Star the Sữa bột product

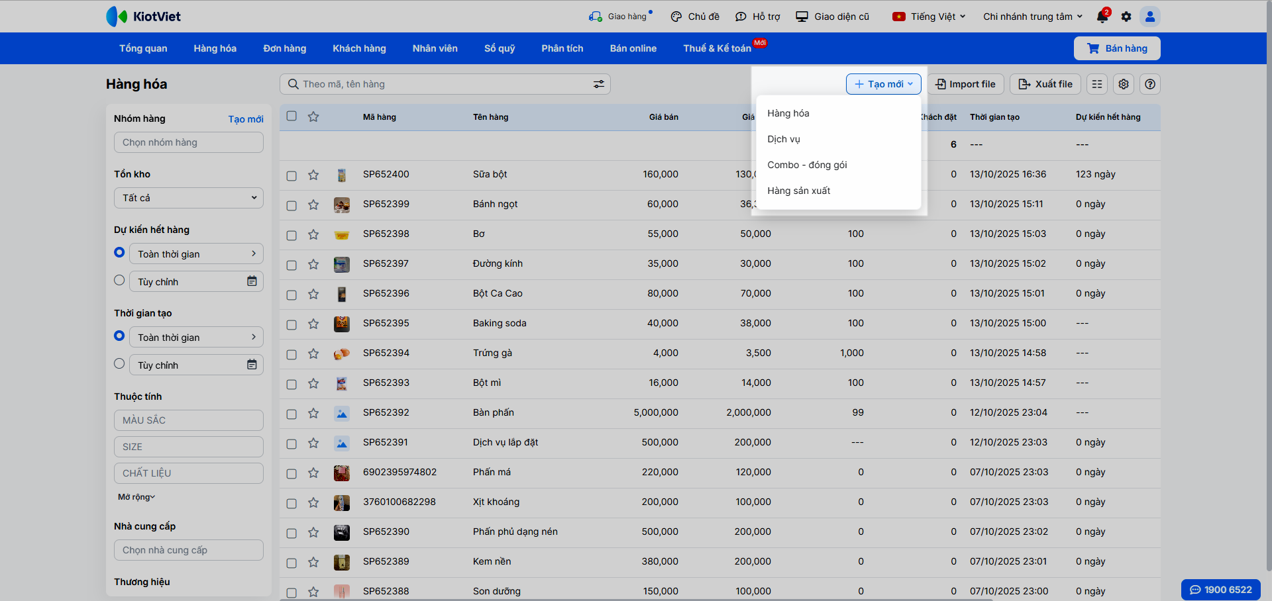point(313,175)
